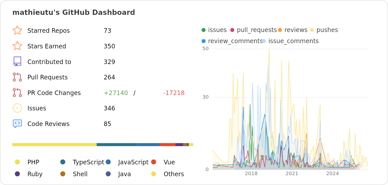Toggle the issues legend green dot

[204, 30]
